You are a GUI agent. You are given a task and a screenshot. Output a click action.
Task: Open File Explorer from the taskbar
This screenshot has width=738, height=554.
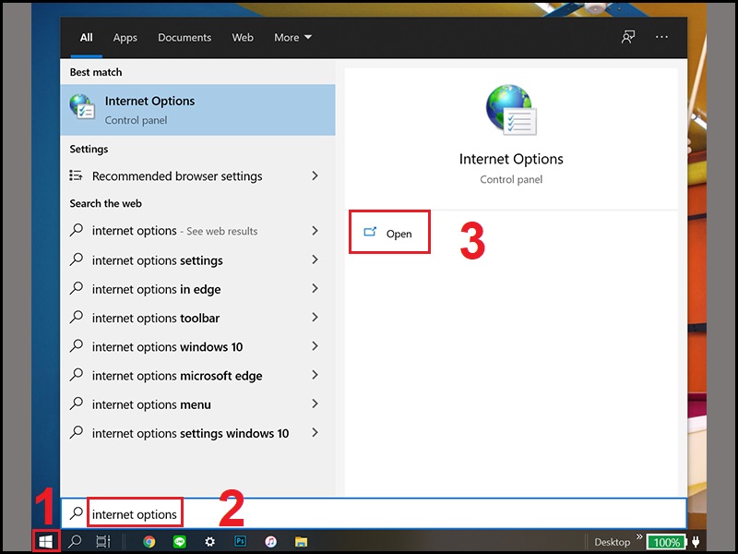pyautogui.click(x=302, y=542)
